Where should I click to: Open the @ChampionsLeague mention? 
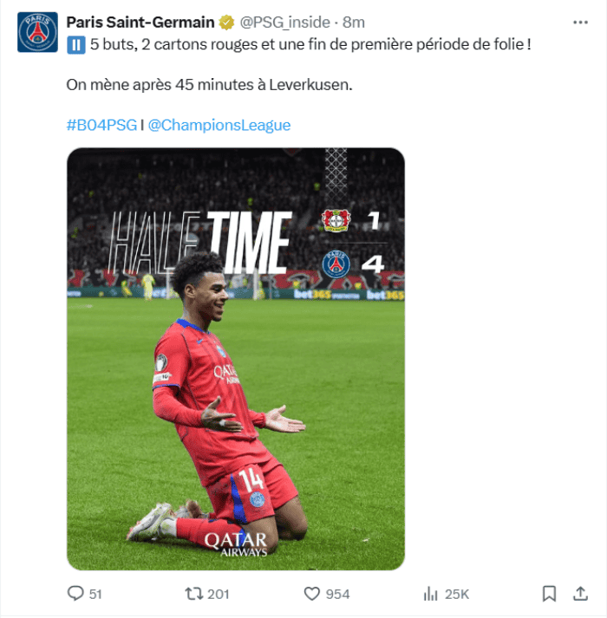coord(219,125)
